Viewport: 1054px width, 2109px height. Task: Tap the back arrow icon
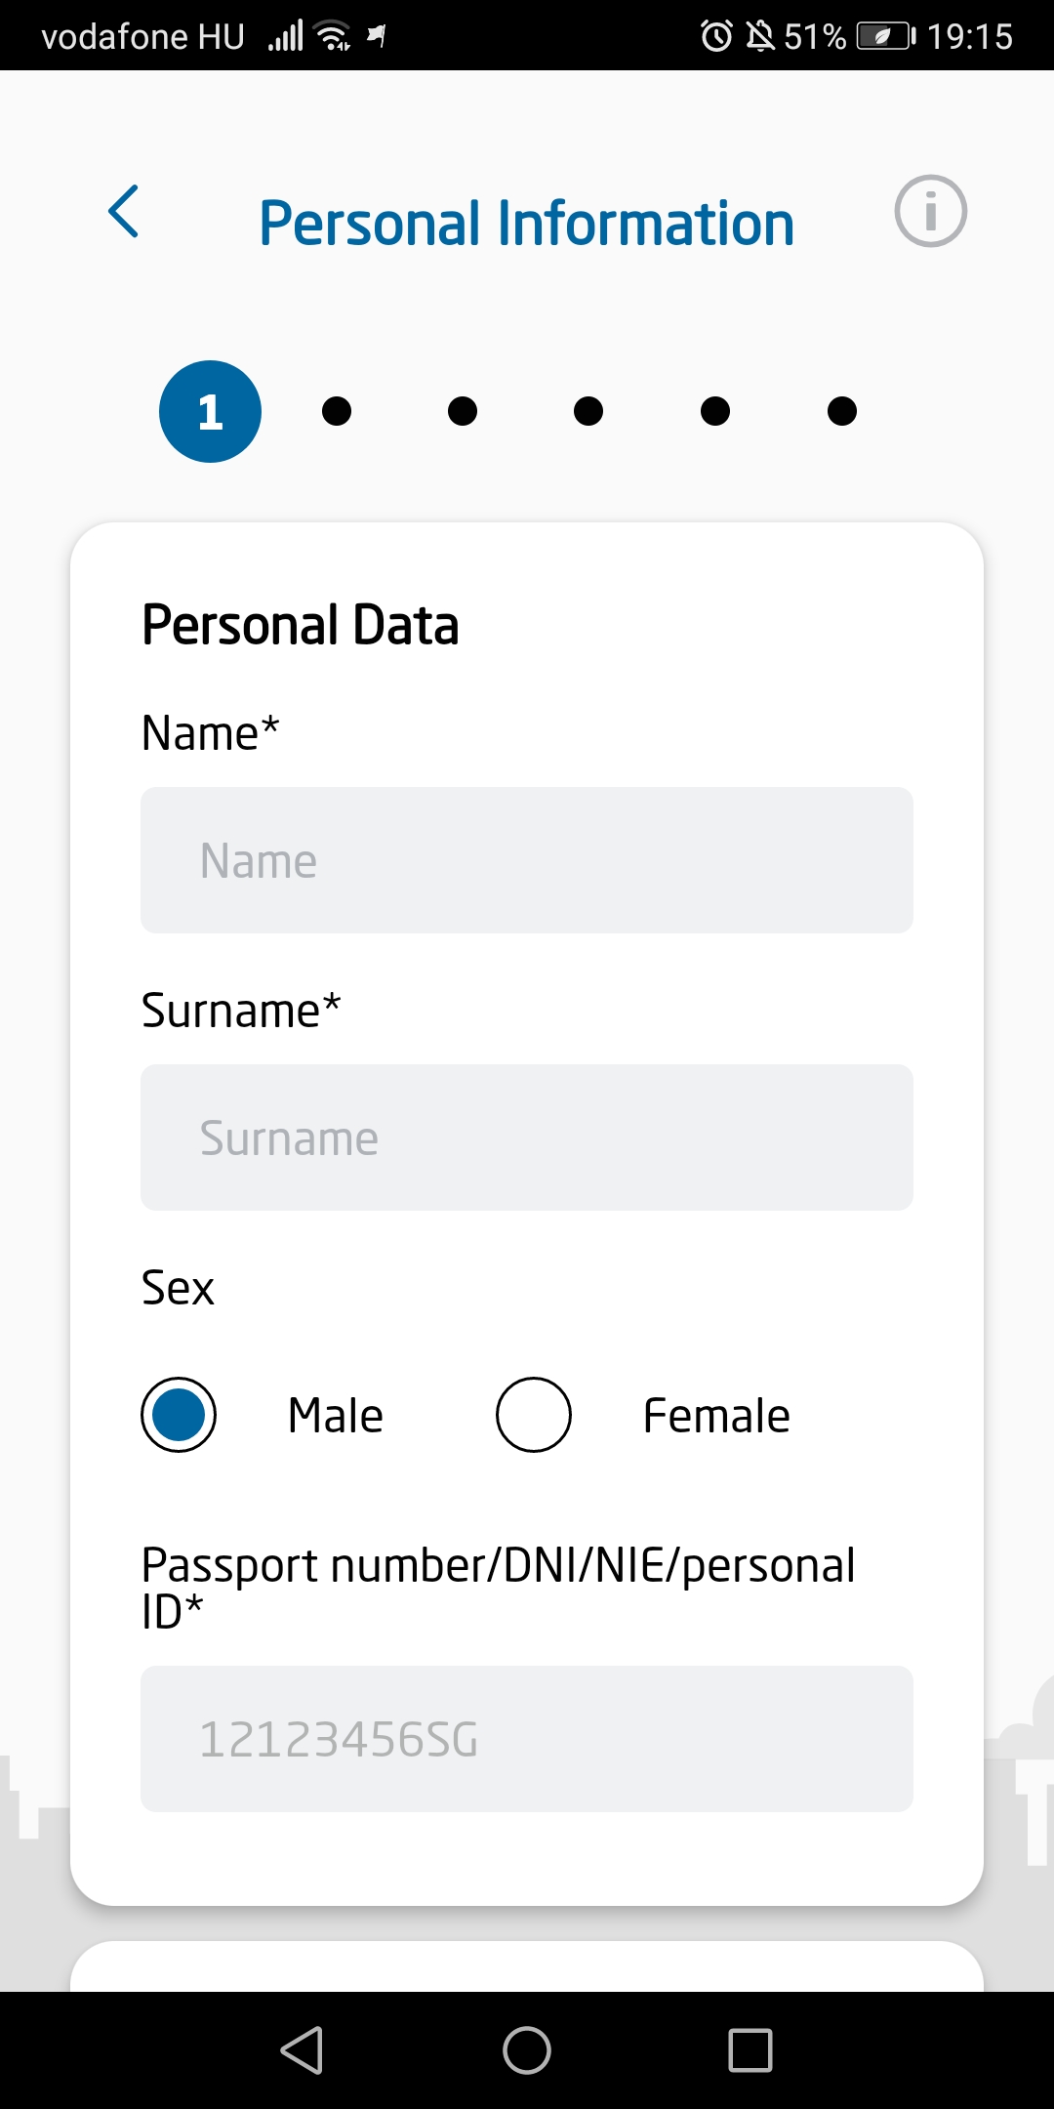coord(124,211)
